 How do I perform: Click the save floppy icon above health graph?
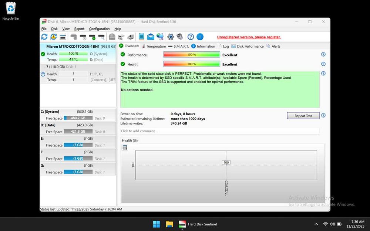125,147
